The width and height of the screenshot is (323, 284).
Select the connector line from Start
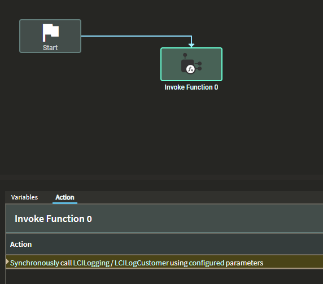(136, 36)
